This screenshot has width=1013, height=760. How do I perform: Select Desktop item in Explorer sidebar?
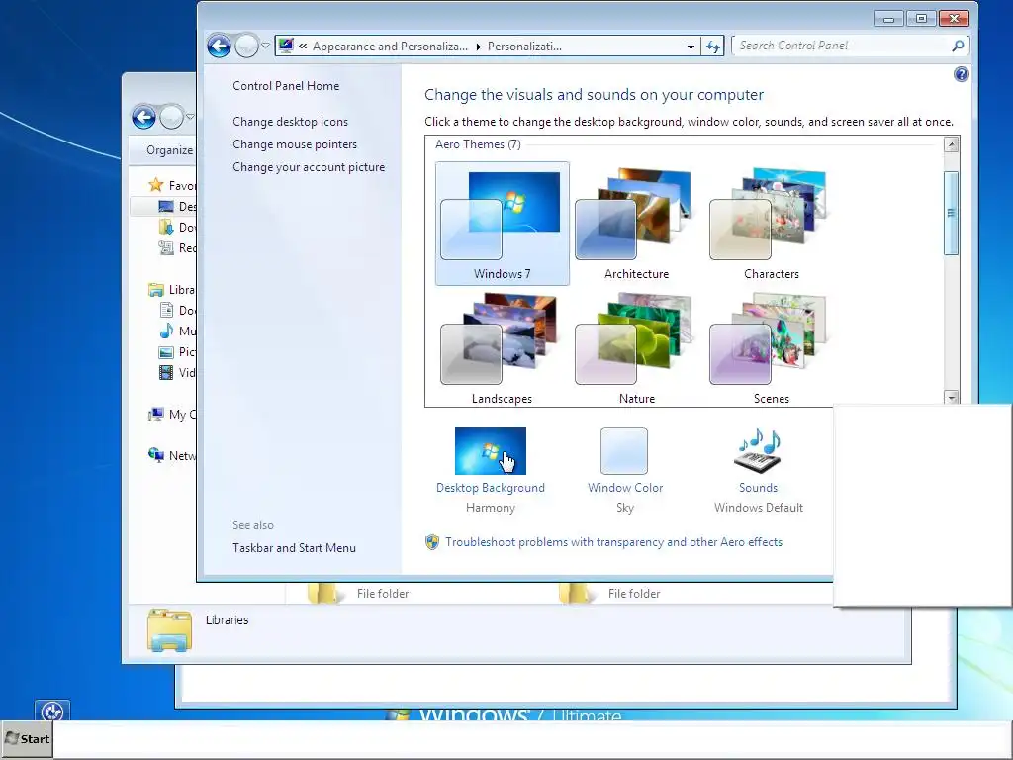click(177, 206)
